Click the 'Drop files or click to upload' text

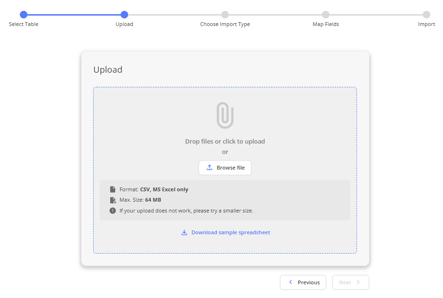[225, 141]
